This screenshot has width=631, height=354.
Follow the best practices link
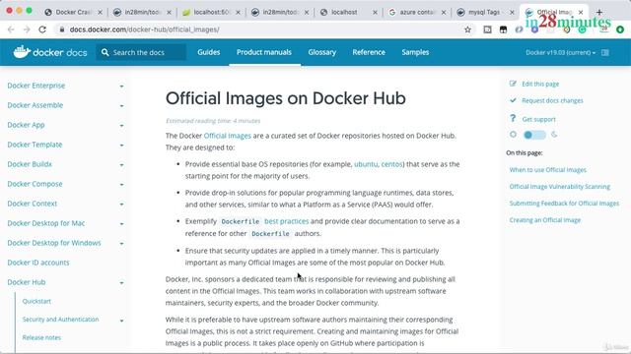[287, 221]
